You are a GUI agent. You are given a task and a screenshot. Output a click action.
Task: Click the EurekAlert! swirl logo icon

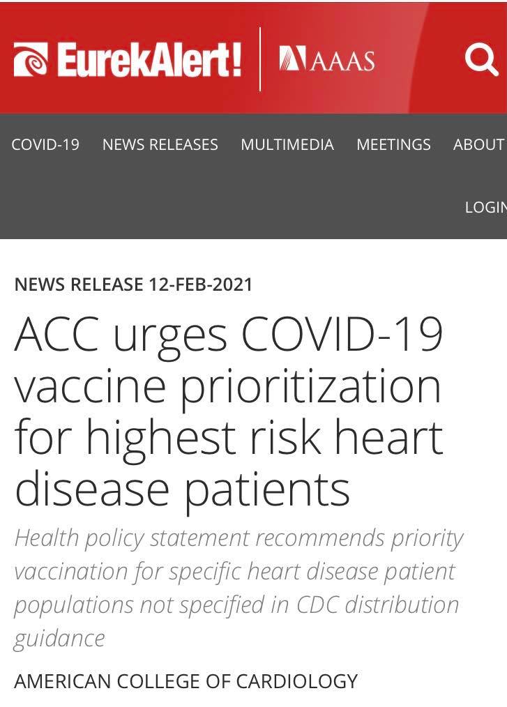pyautogui.click(x=31, y=60)
